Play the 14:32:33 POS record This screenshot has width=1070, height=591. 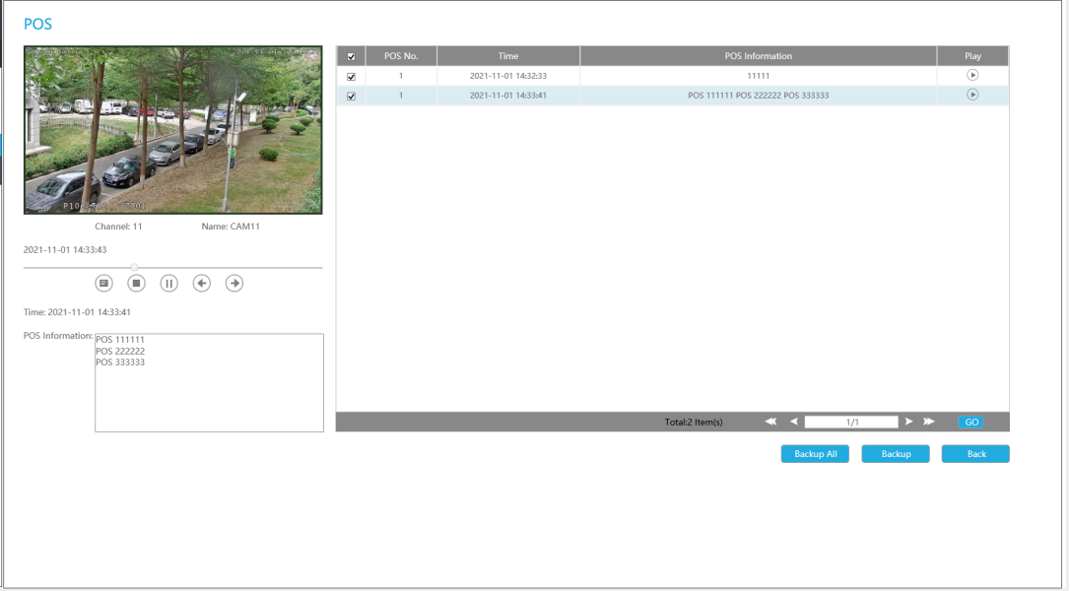(x=972, y=75)
